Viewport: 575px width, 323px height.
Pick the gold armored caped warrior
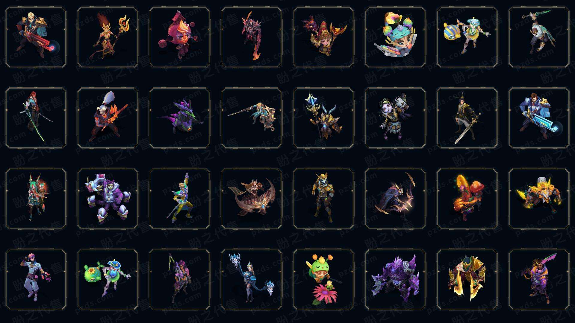(x=467, y=279)
